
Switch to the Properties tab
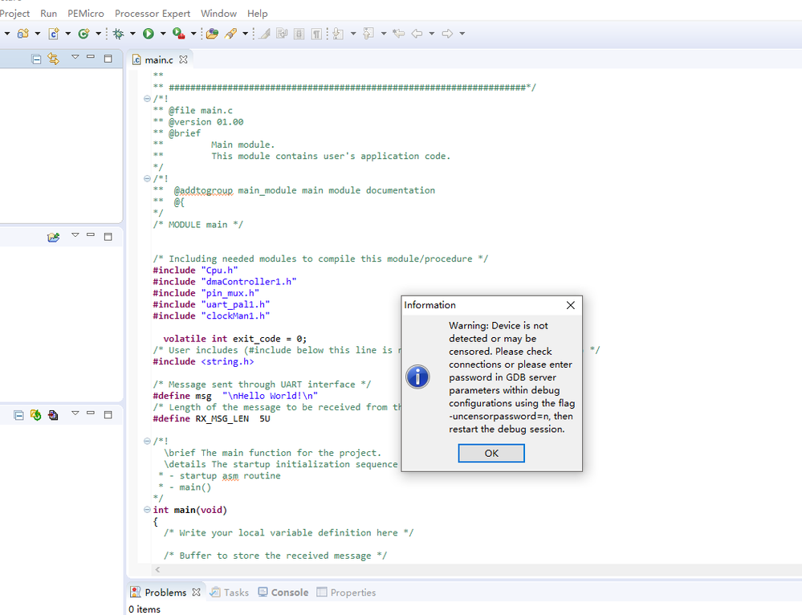346,593
